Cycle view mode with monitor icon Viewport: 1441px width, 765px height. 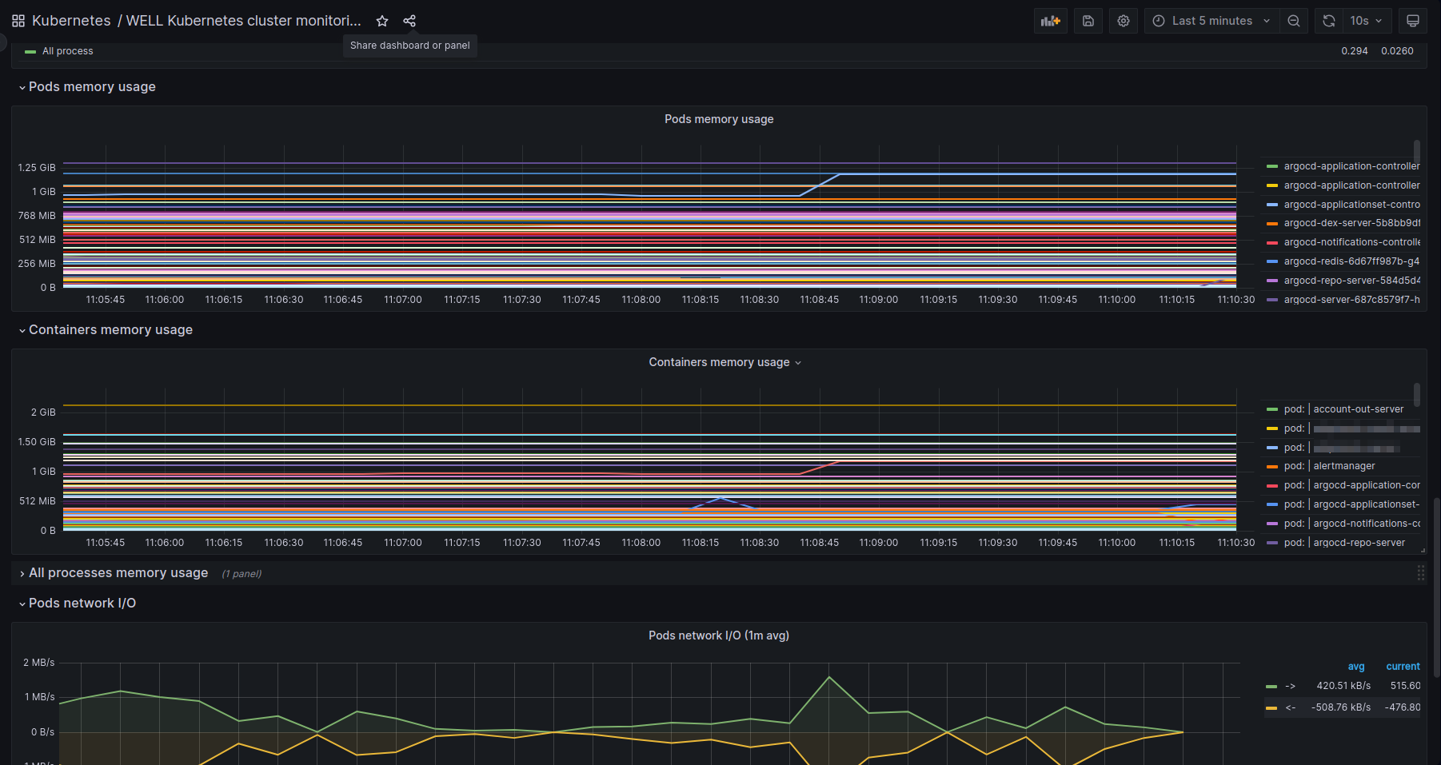[1413, 21]
